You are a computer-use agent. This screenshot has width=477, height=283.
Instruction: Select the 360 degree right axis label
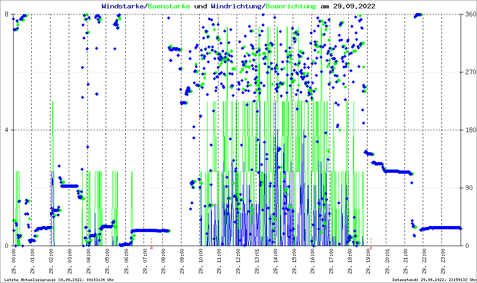(x=470, y=14)
